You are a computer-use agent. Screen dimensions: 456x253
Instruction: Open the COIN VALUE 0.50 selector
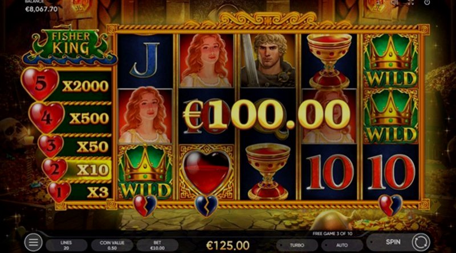[x=112, y=245]
